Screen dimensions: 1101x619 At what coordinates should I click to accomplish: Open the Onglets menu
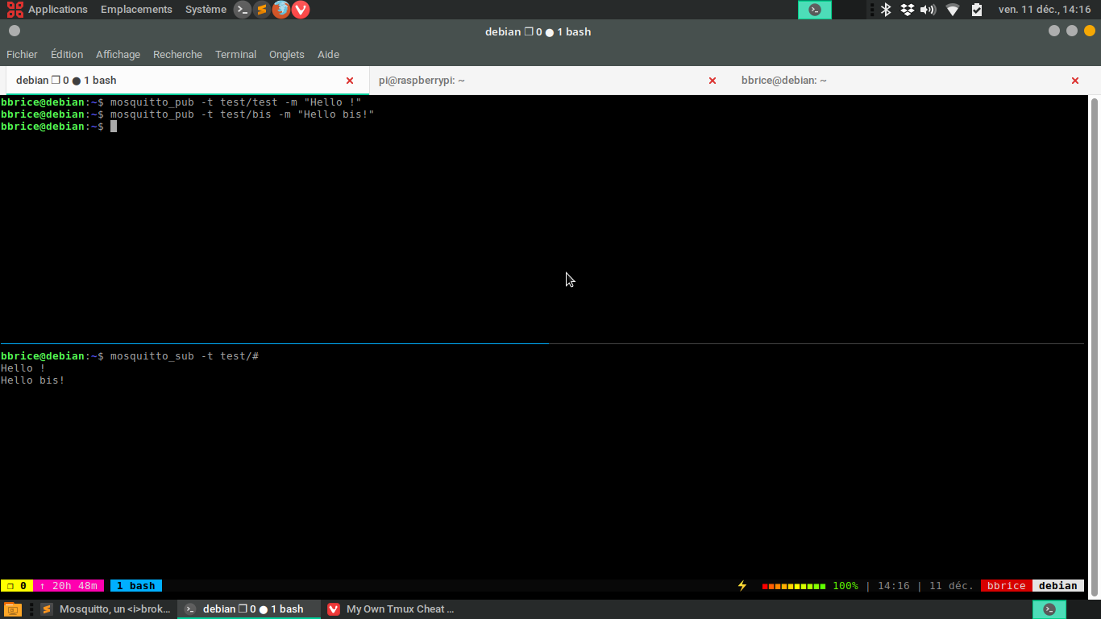coord(286,55)
